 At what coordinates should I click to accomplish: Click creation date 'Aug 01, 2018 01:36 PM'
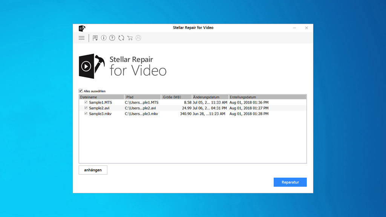pyautogui.click(x=249, y=102)
